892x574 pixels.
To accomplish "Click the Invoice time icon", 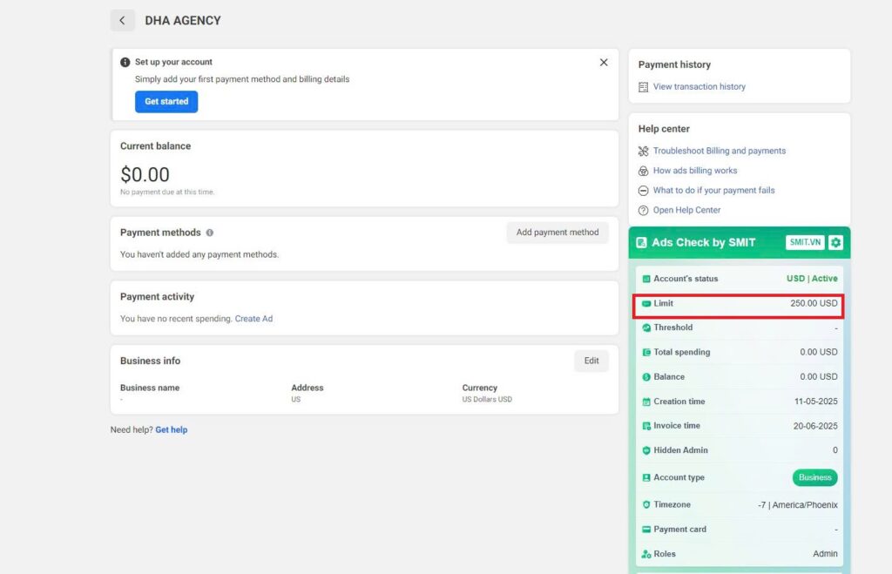I will 646,426.
